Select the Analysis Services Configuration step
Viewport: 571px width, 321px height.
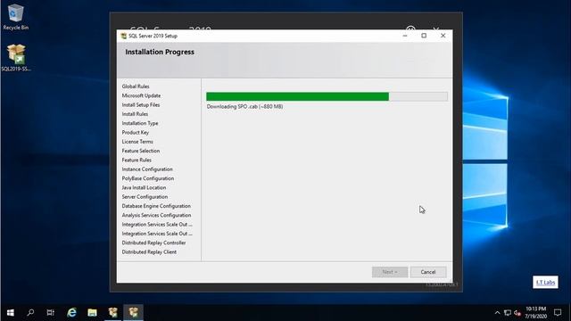click(156, 215)
